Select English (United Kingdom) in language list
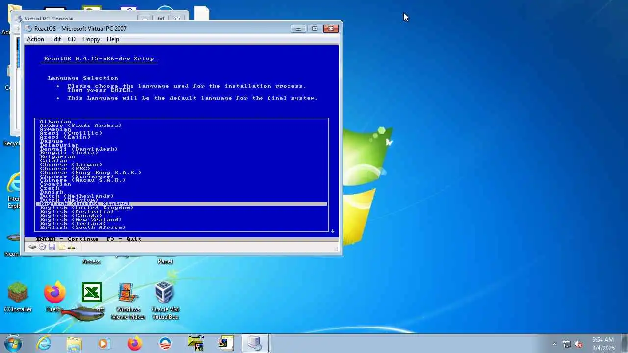Viewport: 628px width, 353px height. click(87, 208)
